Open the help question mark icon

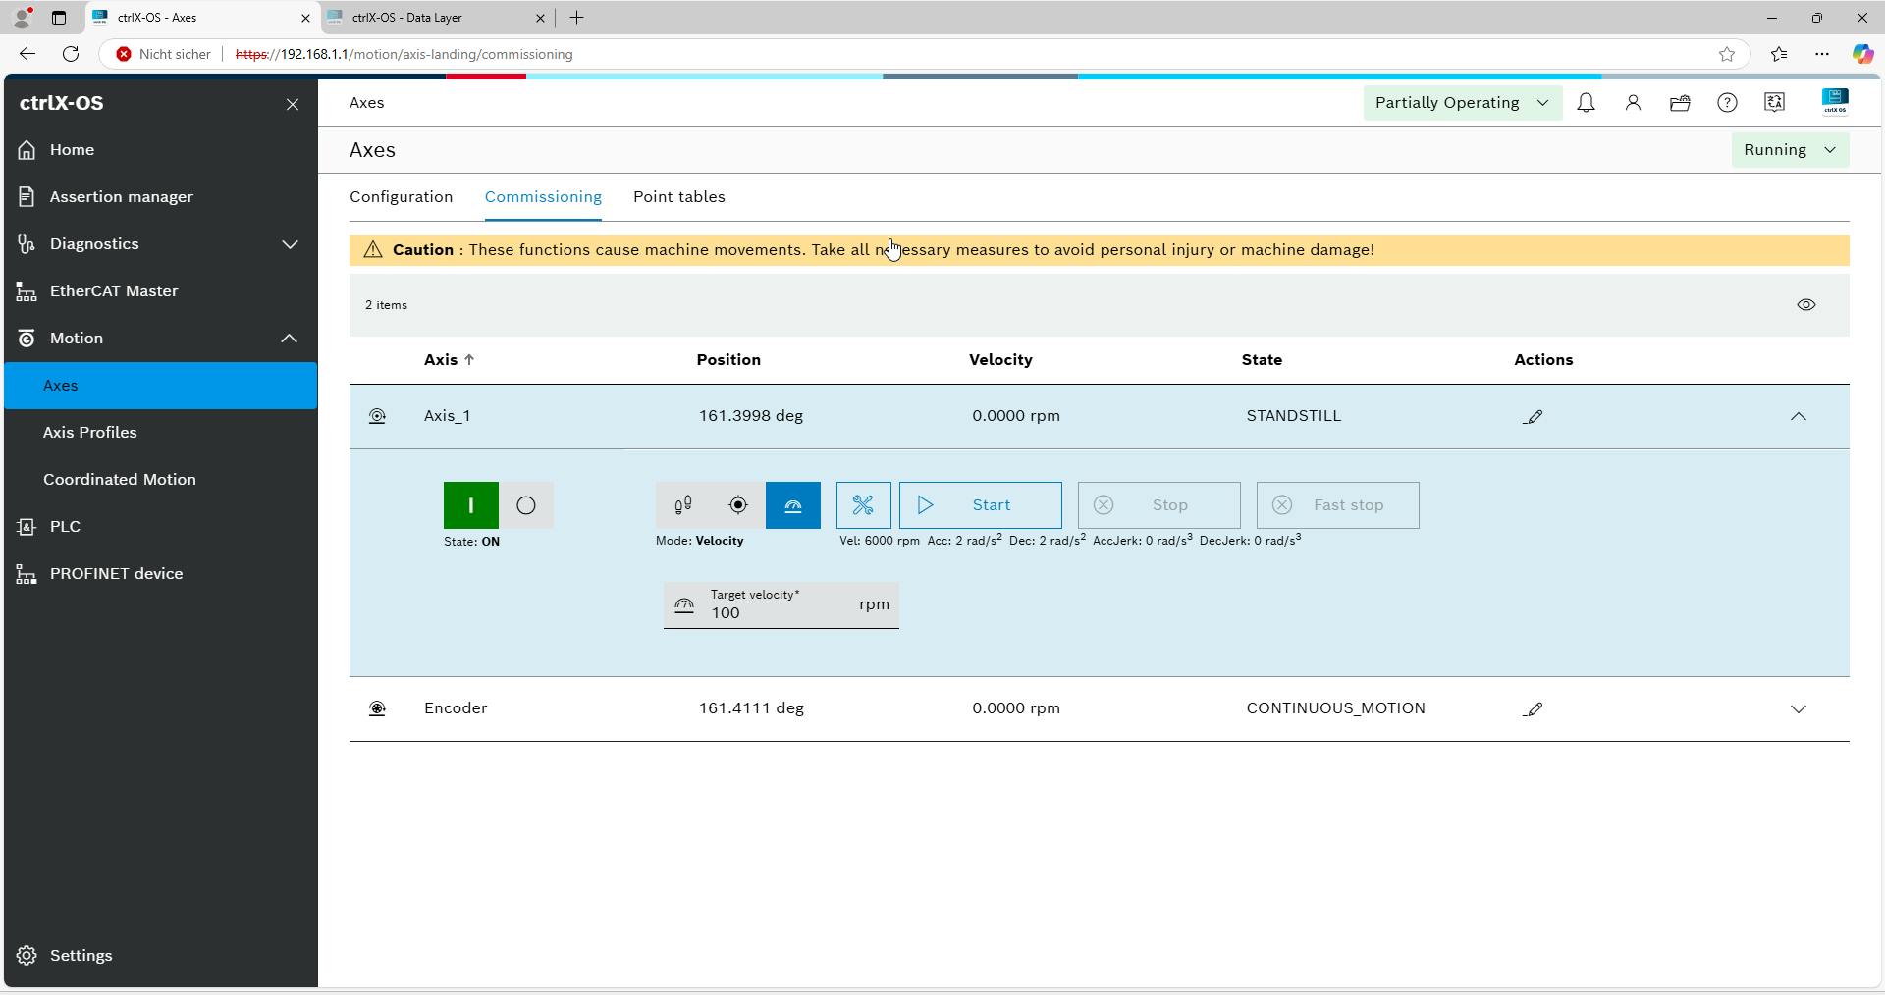[x=1727, y=103]
